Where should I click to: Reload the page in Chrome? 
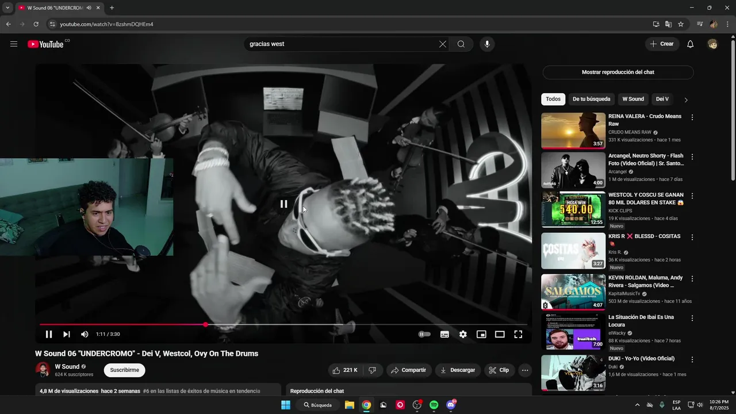click(36, 24)
